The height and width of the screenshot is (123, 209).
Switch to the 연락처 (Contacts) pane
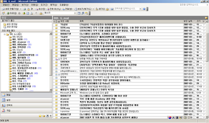[26, 105]
